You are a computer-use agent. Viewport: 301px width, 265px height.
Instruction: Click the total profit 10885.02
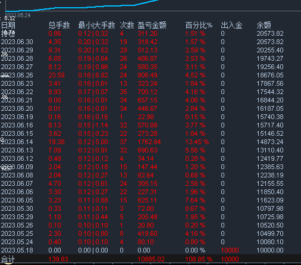(x=151, y=259)
